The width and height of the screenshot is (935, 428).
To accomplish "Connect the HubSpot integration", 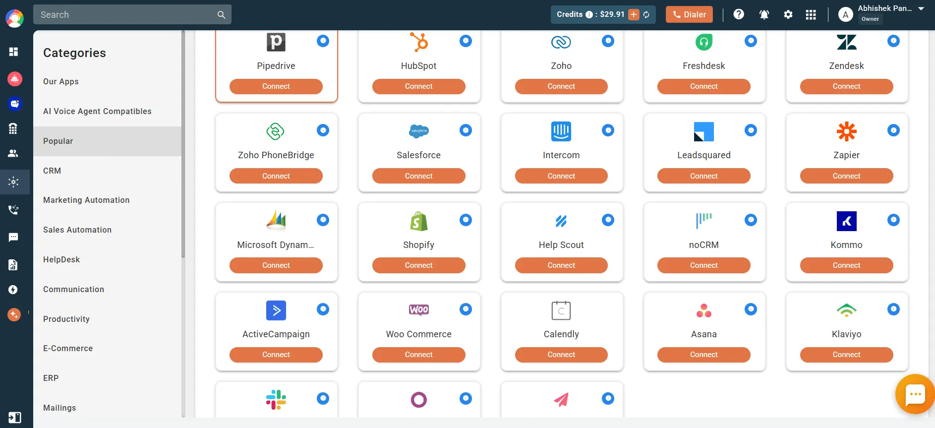I will (x=419, y=86).
